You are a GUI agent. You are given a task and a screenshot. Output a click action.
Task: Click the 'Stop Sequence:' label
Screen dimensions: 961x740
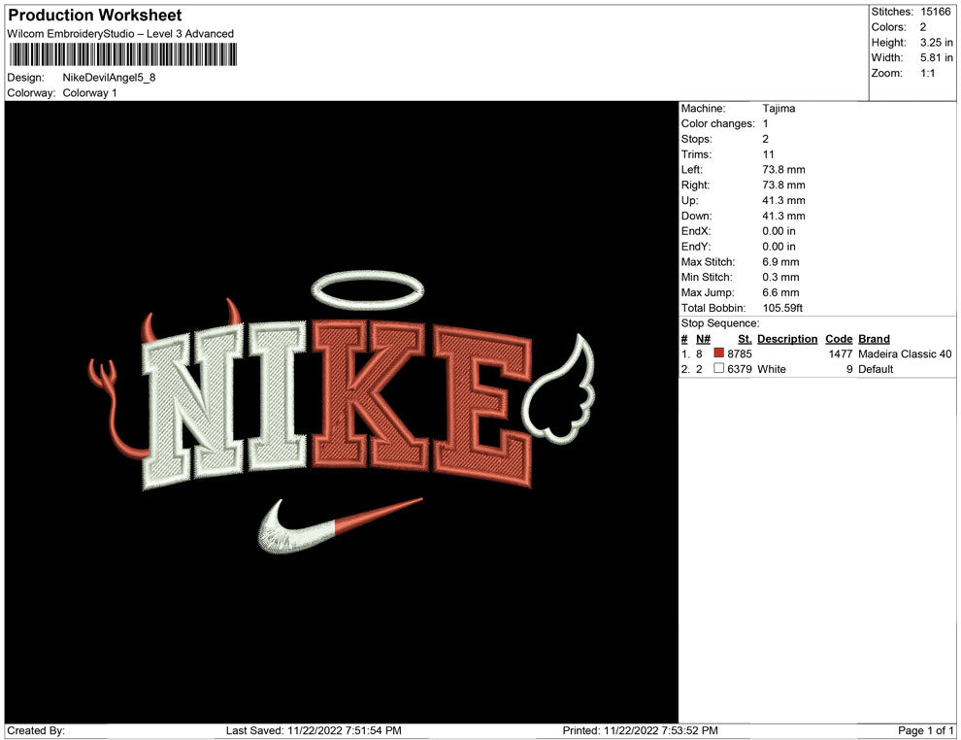coord(720,323)
